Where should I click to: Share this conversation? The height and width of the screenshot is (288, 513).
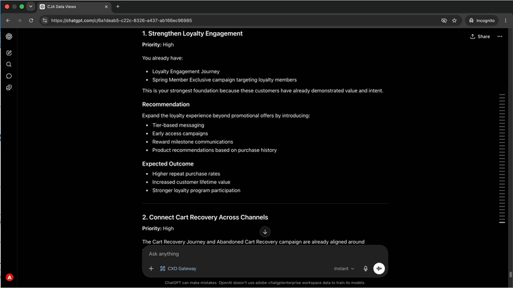[x=480, y=36]
